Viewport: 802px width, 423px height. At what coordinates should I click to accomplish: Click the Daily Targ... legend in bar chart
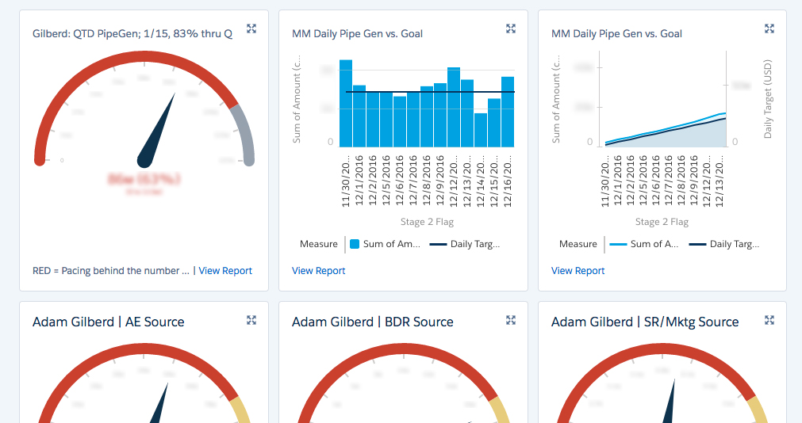click(464, 244)
